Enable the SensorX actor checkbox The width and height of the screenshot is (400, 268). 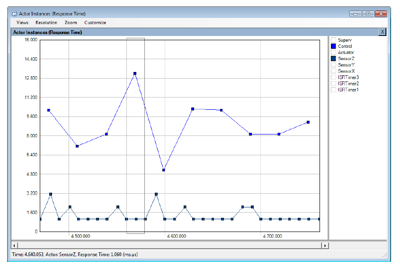click(334, 71)
